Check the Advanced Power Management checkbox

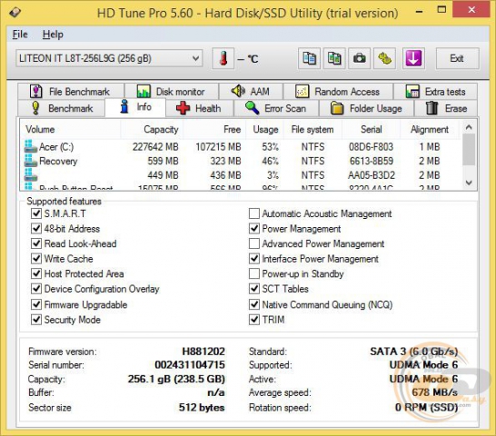(254, 243)
